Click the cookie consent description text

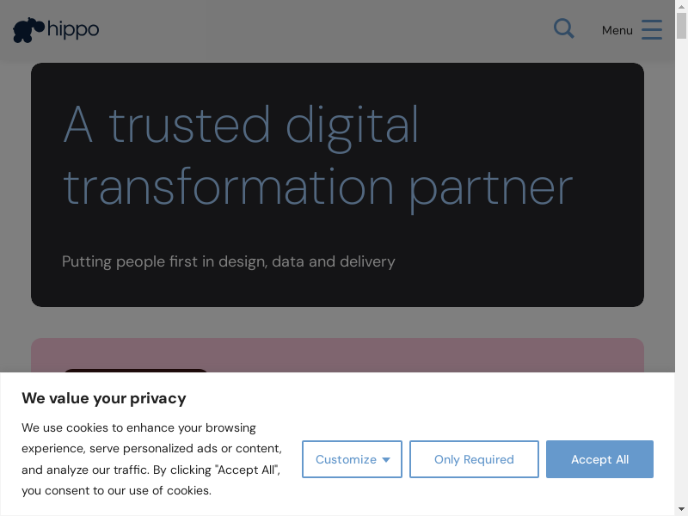(151, 458)
